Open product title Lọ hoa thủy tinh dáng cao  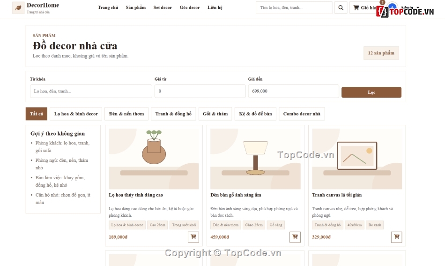tap(136, 195)
